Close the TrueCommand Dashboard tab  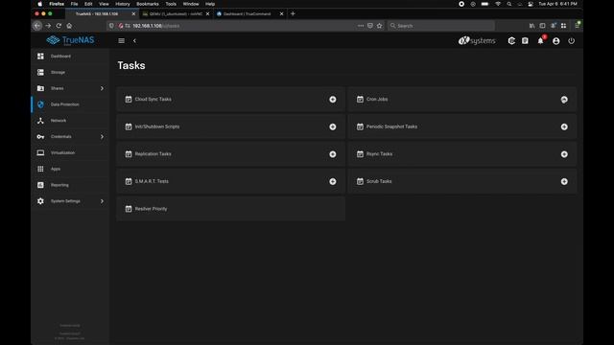pyautogui.click(x=281, y=13)
